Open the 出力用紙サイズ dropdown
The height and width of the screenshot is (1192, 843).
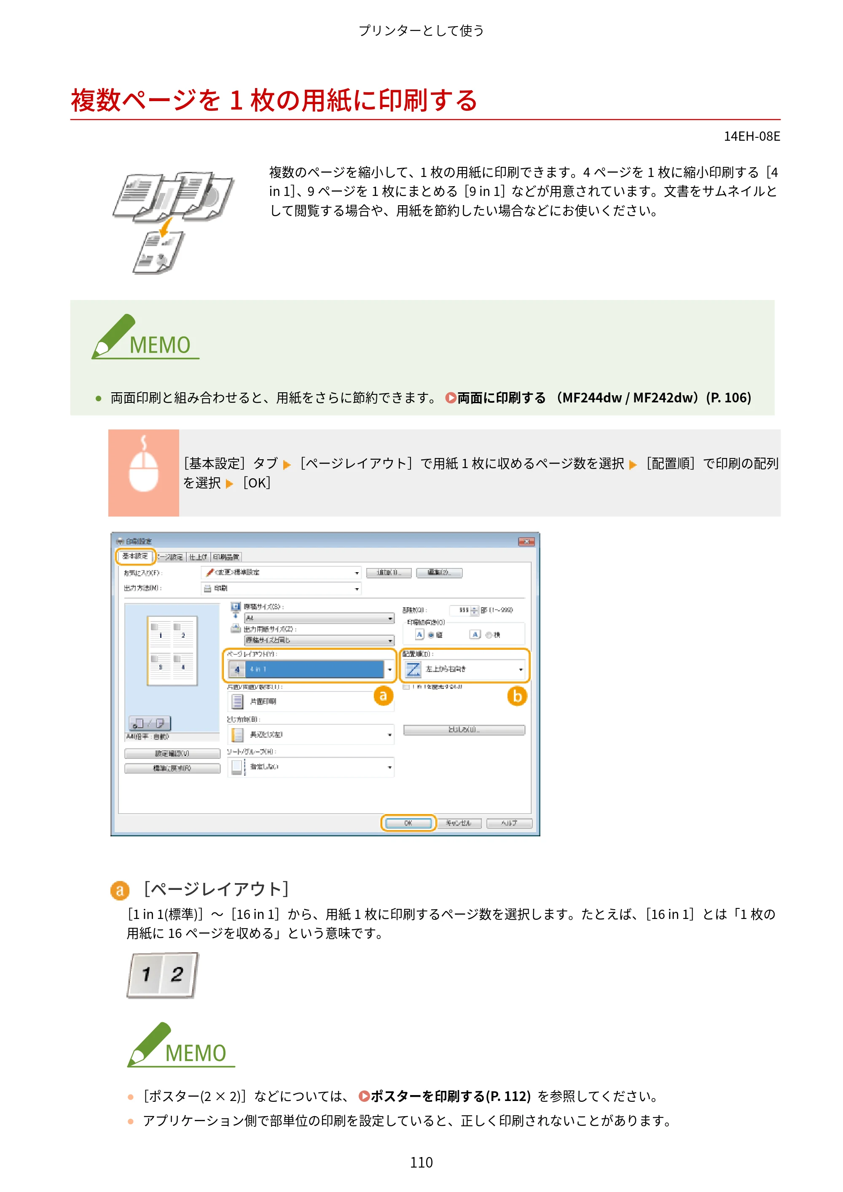pyautogui.click(x=319, y=640)
